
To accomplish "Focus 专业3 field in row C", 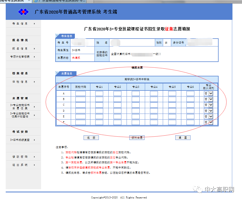I will point(136,105).
